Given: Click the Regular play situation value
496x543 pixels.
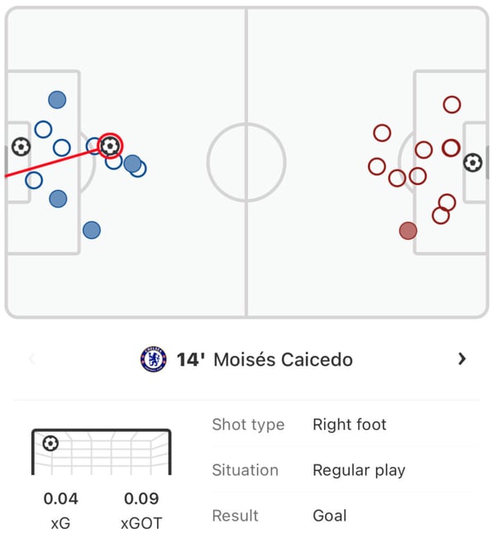Looking at the screenshot, I should pyautogui.click(x=359, y=470).
